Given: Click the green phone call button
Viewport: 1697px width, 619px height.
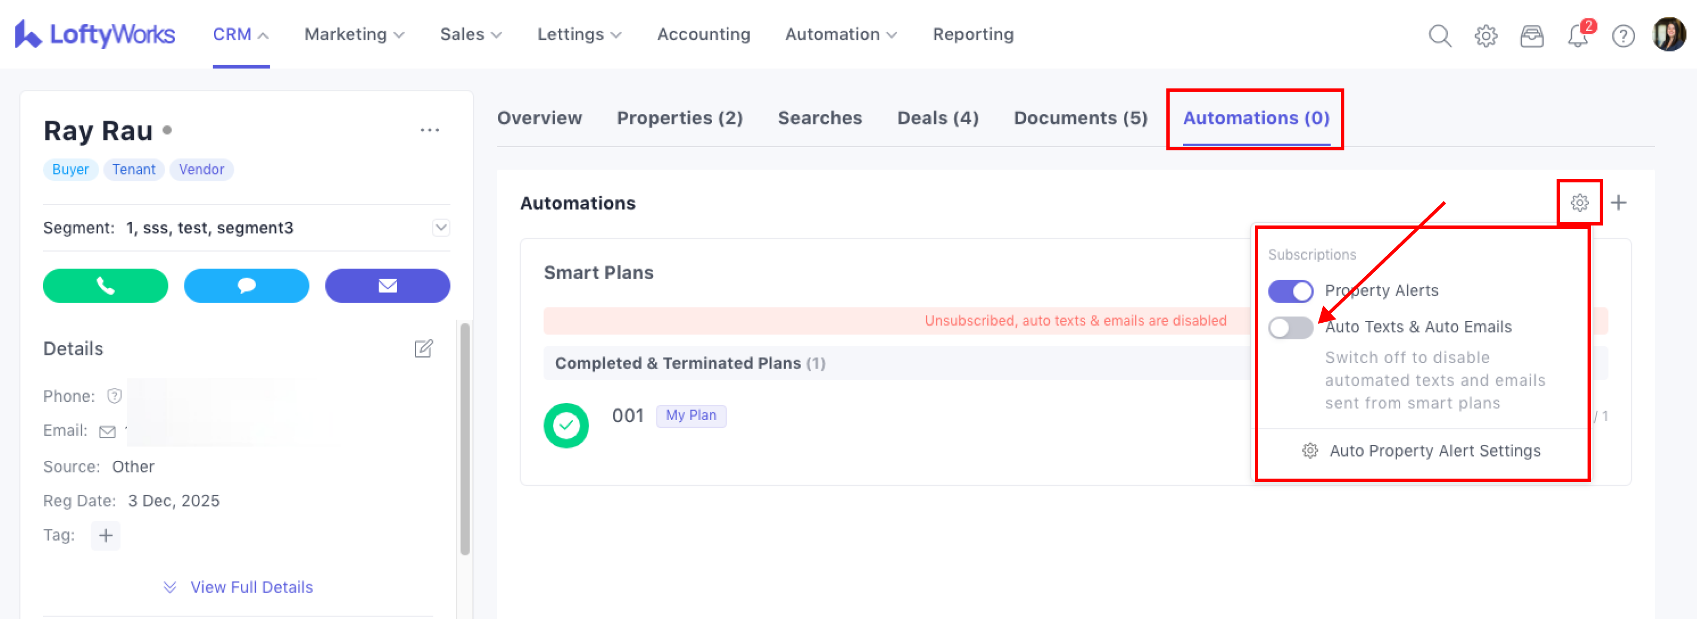Looking at the screenshot, I should (106, 286).
